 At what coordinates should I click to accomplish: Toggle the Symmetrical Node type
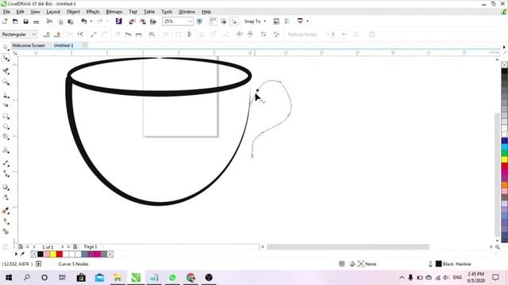(x=139, y=34)
